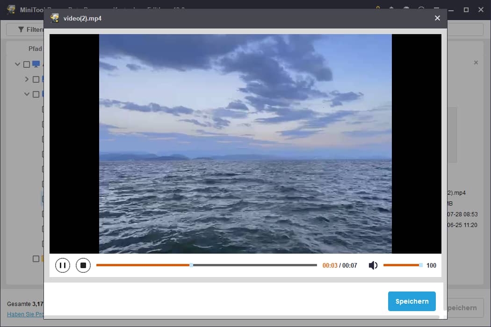Check the top-level computer node checkbox
Image resolution: width=491 pixels, height=327 pixels.
(27, 64)
